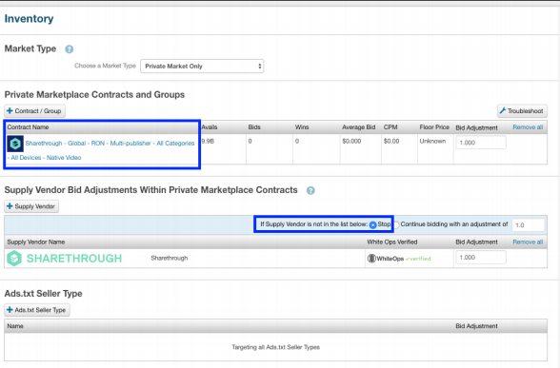Click the $0.000 average bid value

351,141
